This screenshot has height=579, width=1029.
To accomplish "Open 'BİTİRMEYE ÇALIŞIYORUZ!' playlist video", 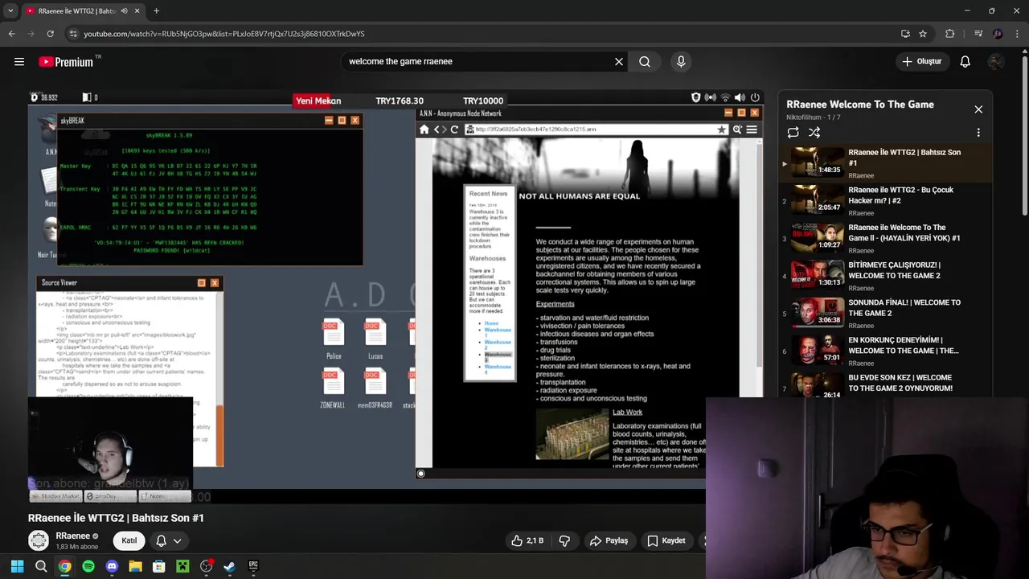I will 884,276.
